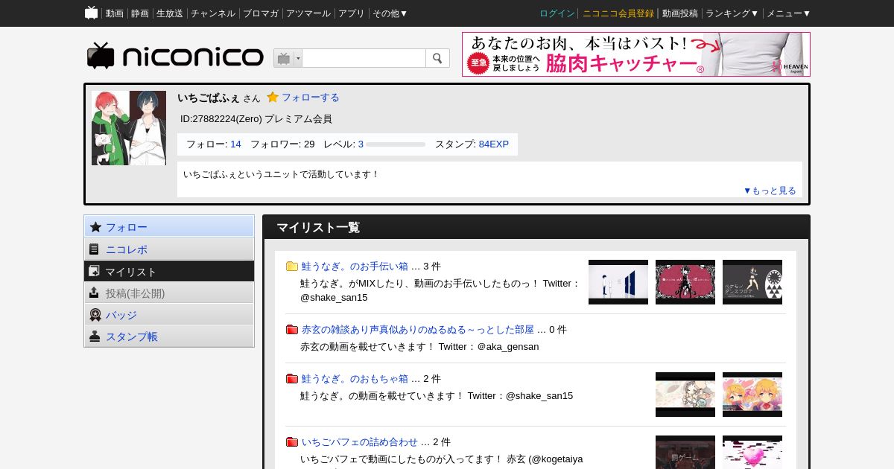Expand the メニュー▼ dropdown
This screenshot has height=469, width=894.
tap(789, 13)
